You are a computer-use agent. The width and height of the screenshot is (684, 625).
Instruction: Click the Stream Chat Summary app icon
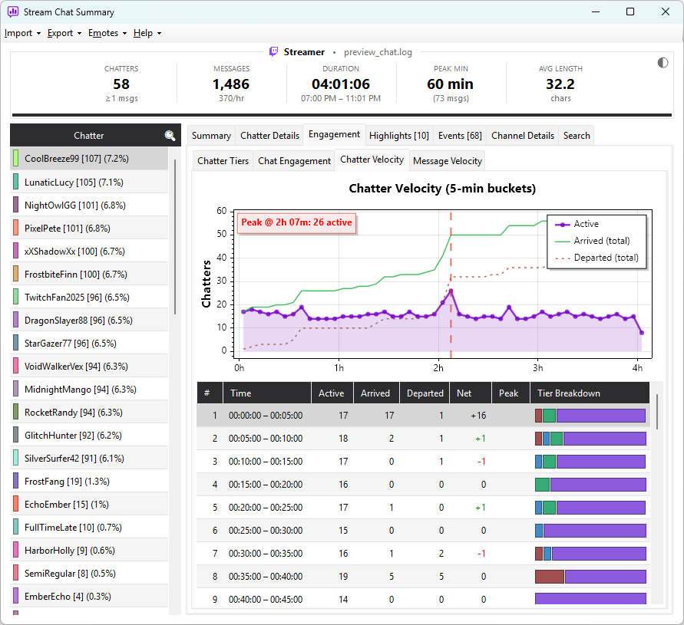(x=13, y=12)
